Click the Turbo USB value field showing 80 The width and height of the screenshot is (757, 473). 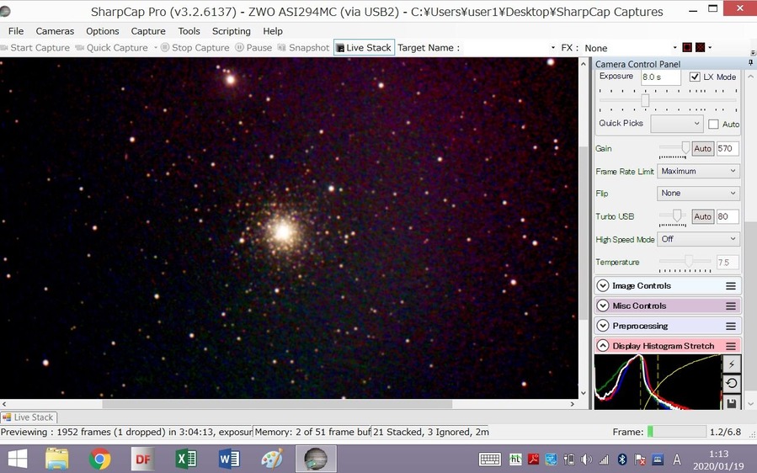pos(728,216)
